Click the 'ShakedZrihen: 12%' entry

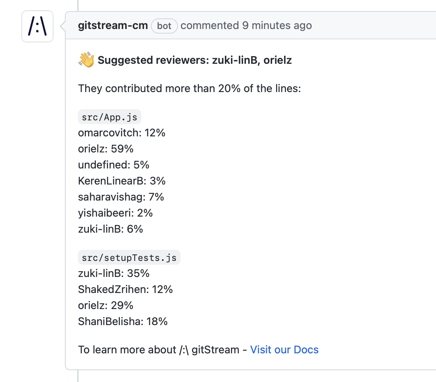click(x=125, y=289)
